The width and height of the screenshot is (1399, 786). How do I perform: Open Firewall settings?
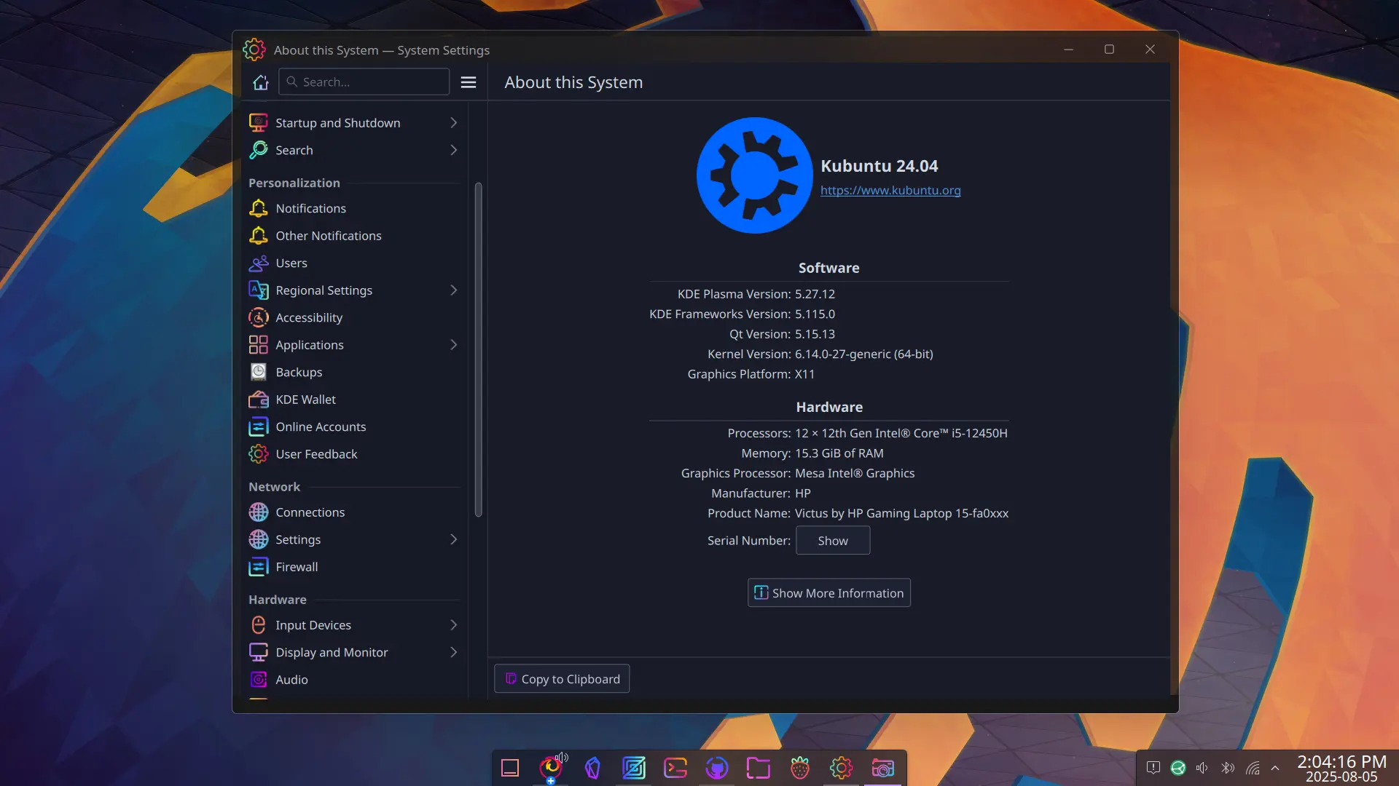pyautogui.click(x=353, y=567)
